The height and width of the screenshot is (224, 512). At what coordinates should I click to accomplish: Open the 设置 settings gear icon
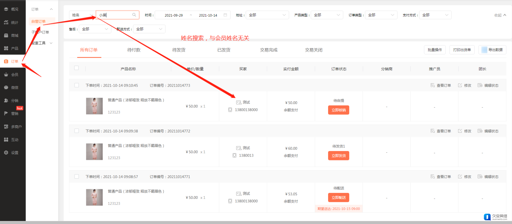(x=6, y=153)
